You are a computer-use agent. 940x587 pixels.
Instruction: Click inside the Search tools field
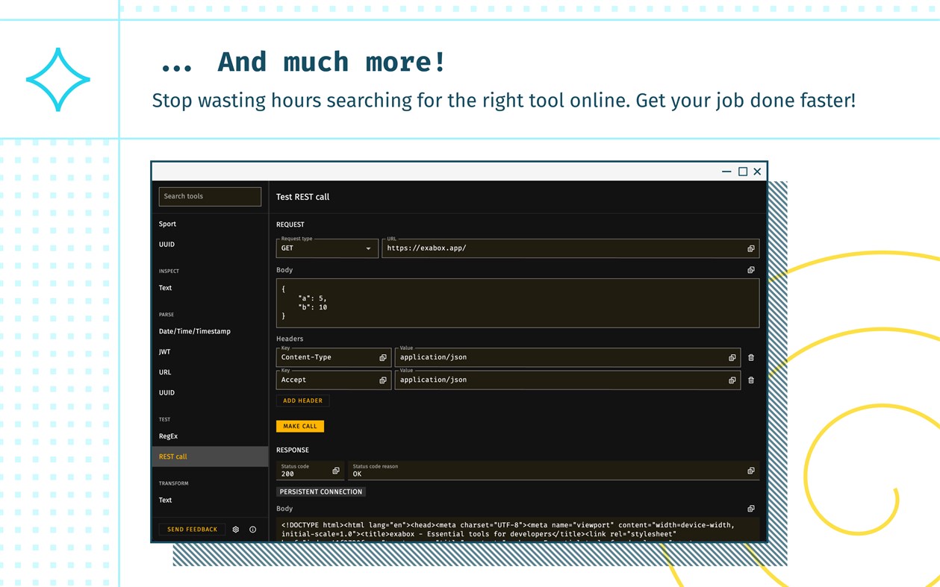[209, 196]
